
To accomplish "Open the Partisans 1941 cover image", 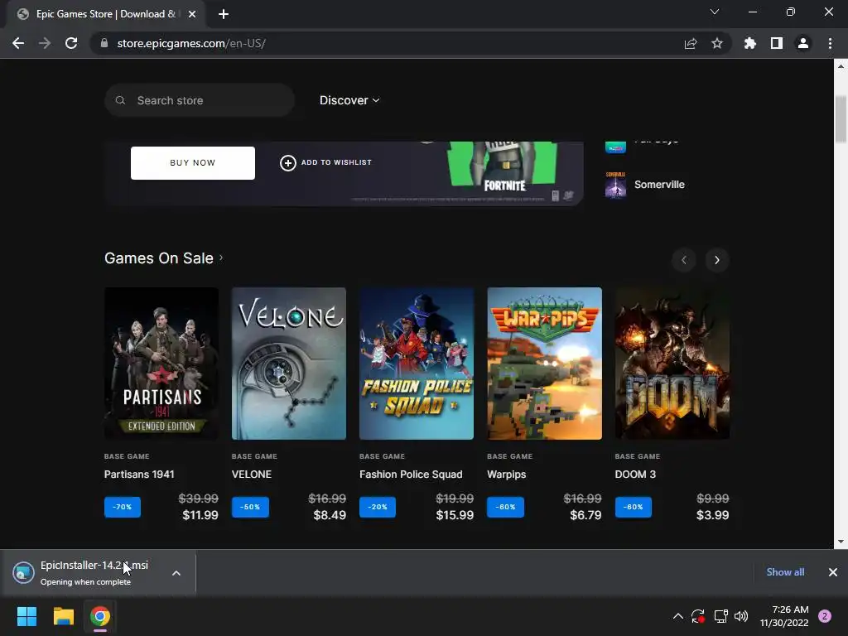I will (x=161, y=364).
